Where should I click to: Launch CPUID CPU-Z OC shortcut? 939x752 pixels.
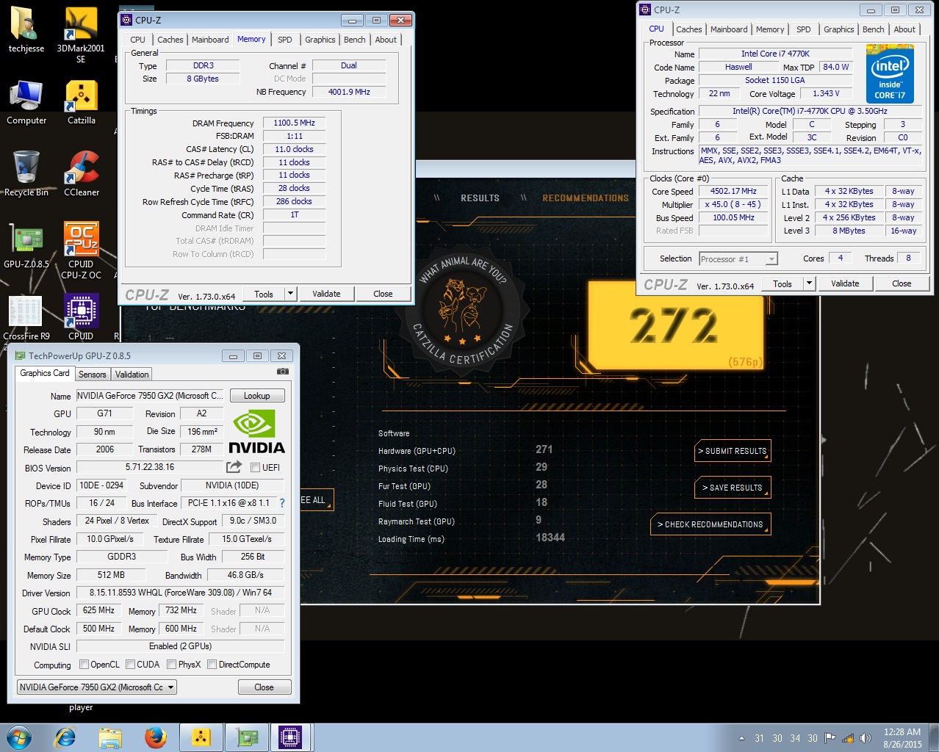(81, 250)
